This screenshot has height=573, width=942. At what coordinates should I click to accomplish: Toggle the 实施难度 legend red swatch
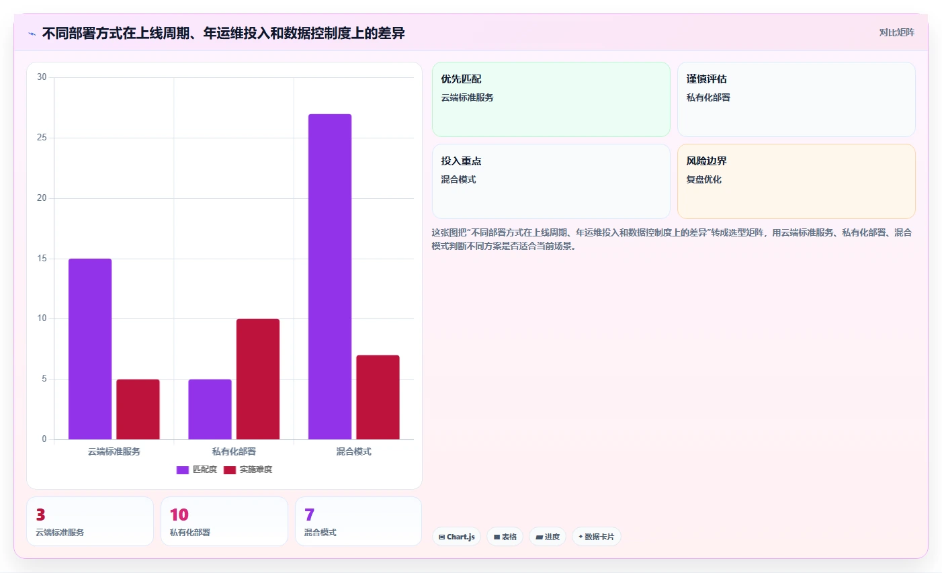[x=230, y=470]
